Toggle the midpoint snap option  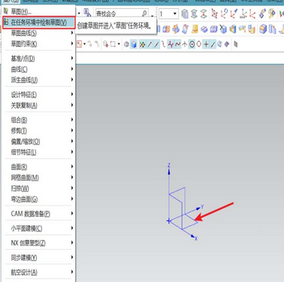(156, 44)
